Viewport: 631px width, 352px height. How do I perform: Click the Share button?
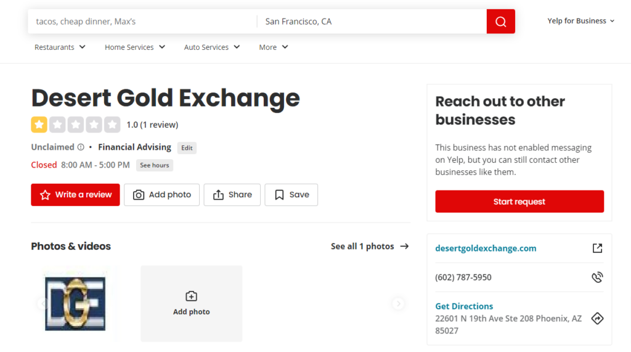tap(232, 195)
